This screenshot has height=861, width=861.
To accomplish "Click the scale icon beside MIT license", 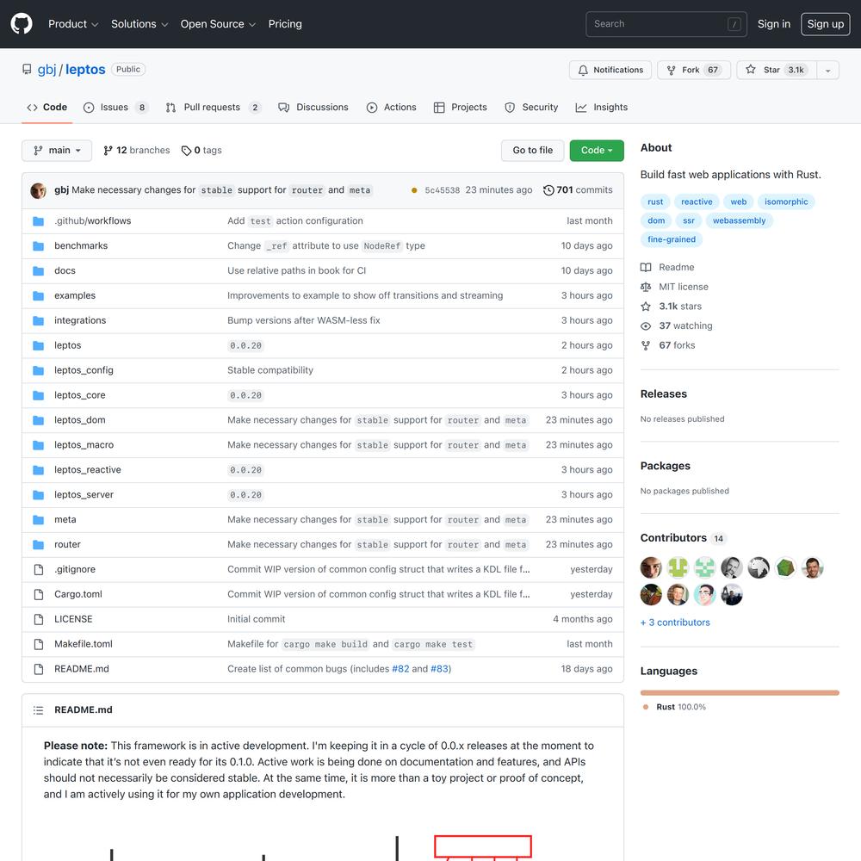I will point(646,287).
